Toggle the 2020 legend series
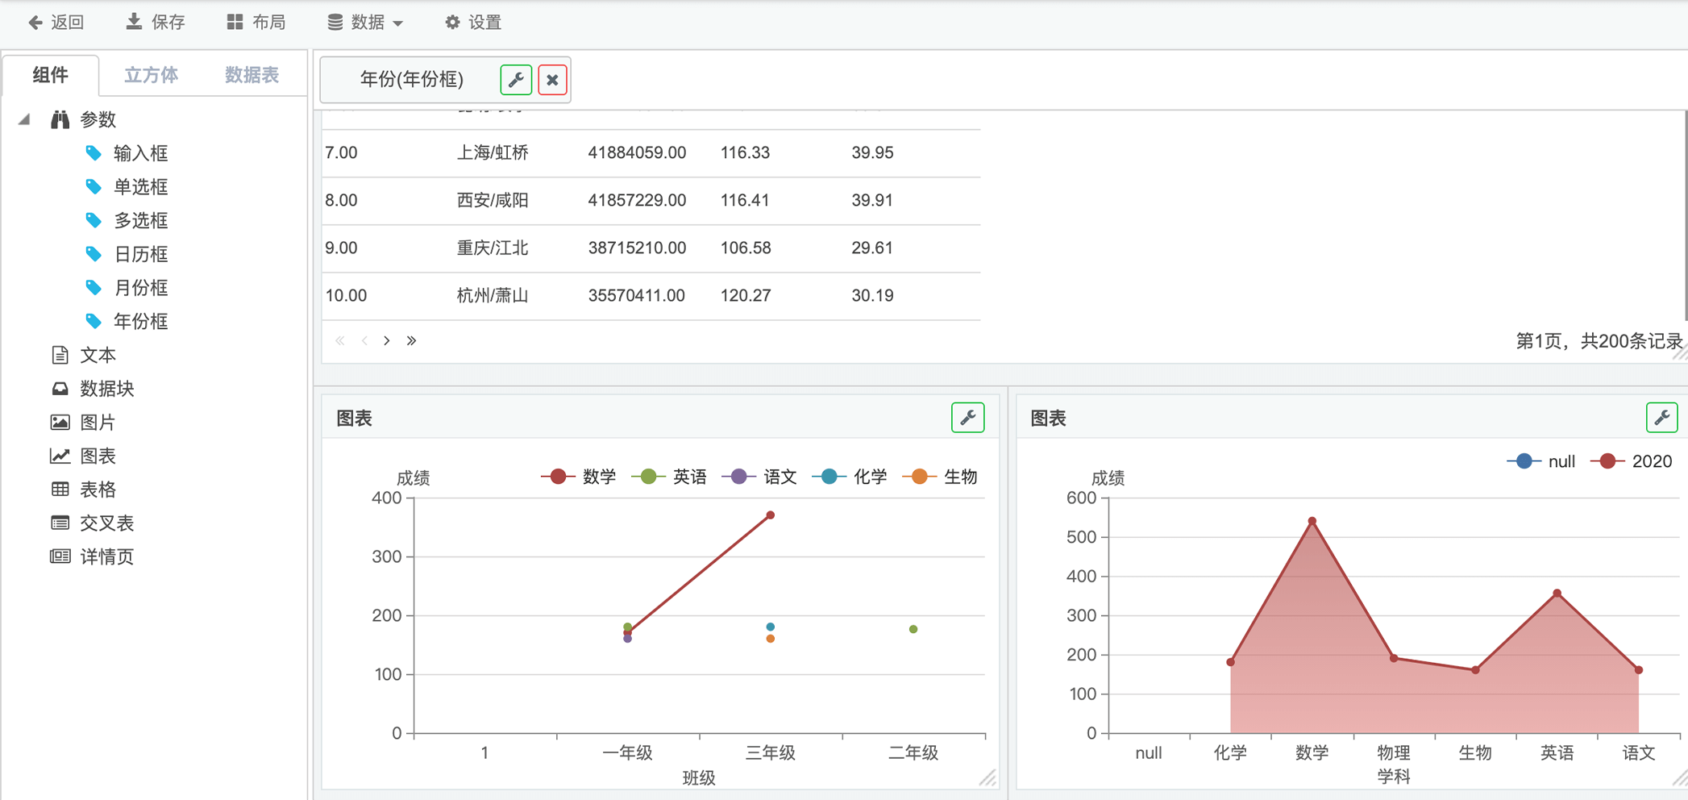This screenshot has height=800, width=1688. click(1632, 461)
